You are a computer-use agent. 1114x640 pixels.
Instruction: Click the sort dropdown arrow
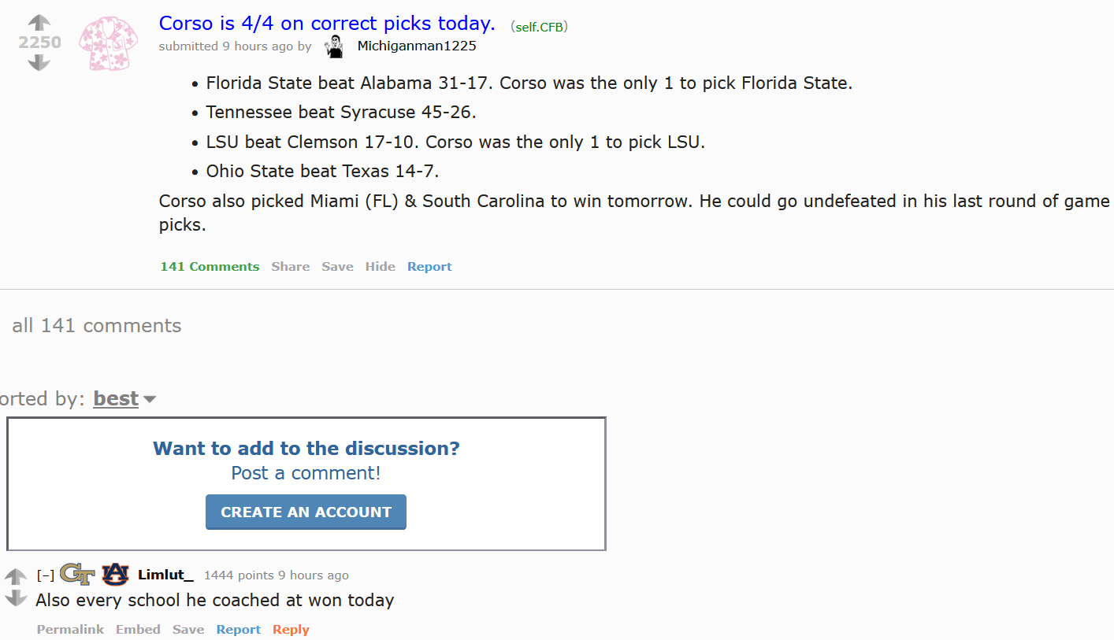150,400
